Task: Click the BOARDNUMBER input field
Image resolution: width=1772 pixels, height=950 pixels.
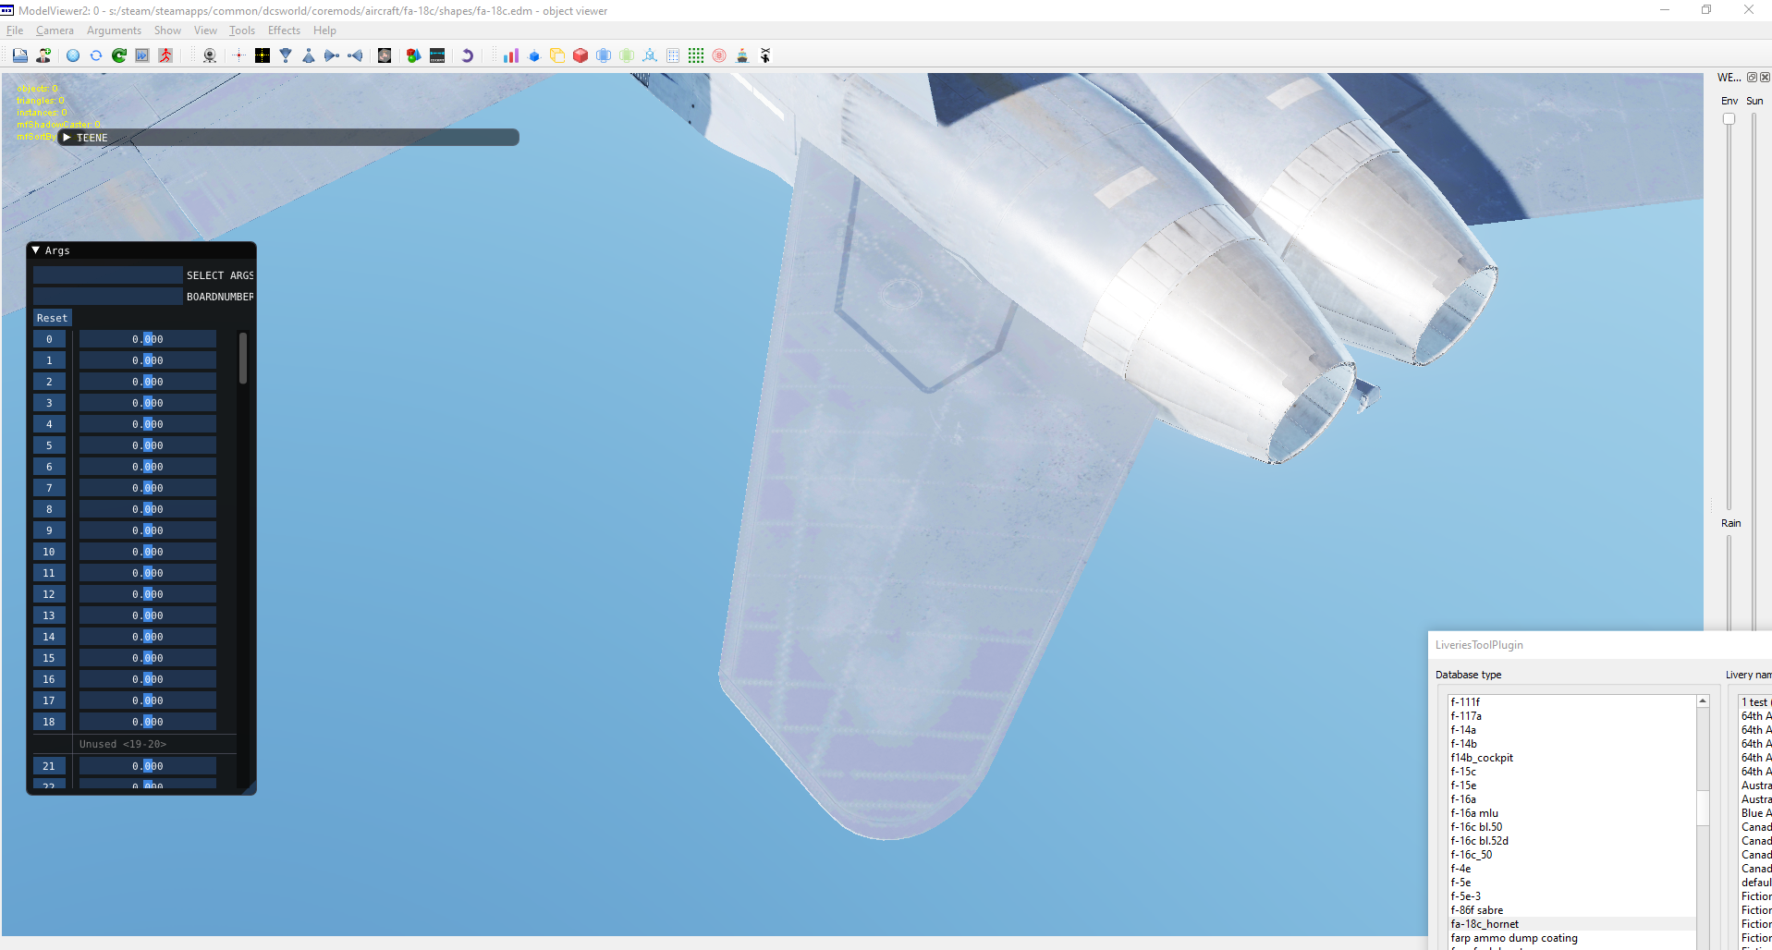Action: pos(107,297)
